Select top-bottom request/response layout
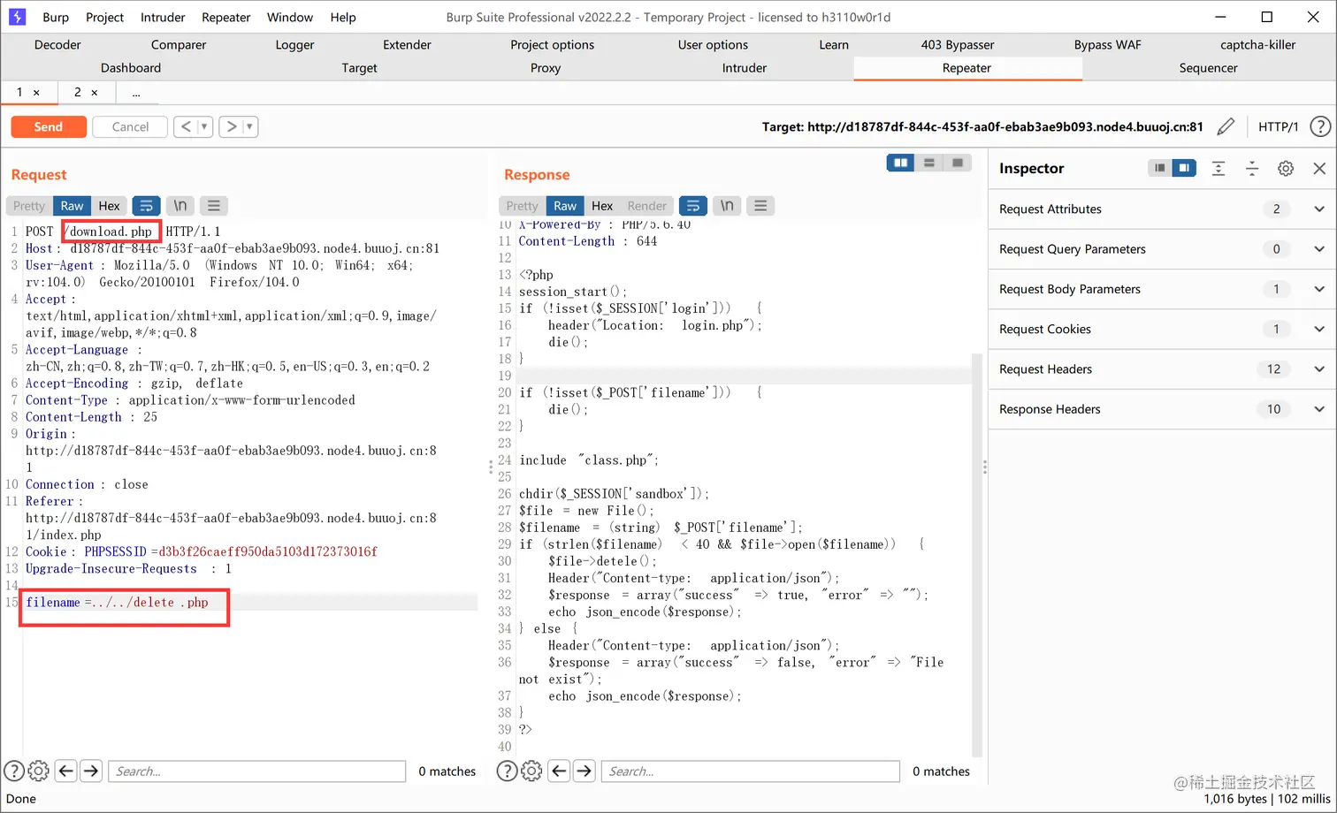Image resolution: width=1337 pixels, height=813 pixels. point(929,163)
